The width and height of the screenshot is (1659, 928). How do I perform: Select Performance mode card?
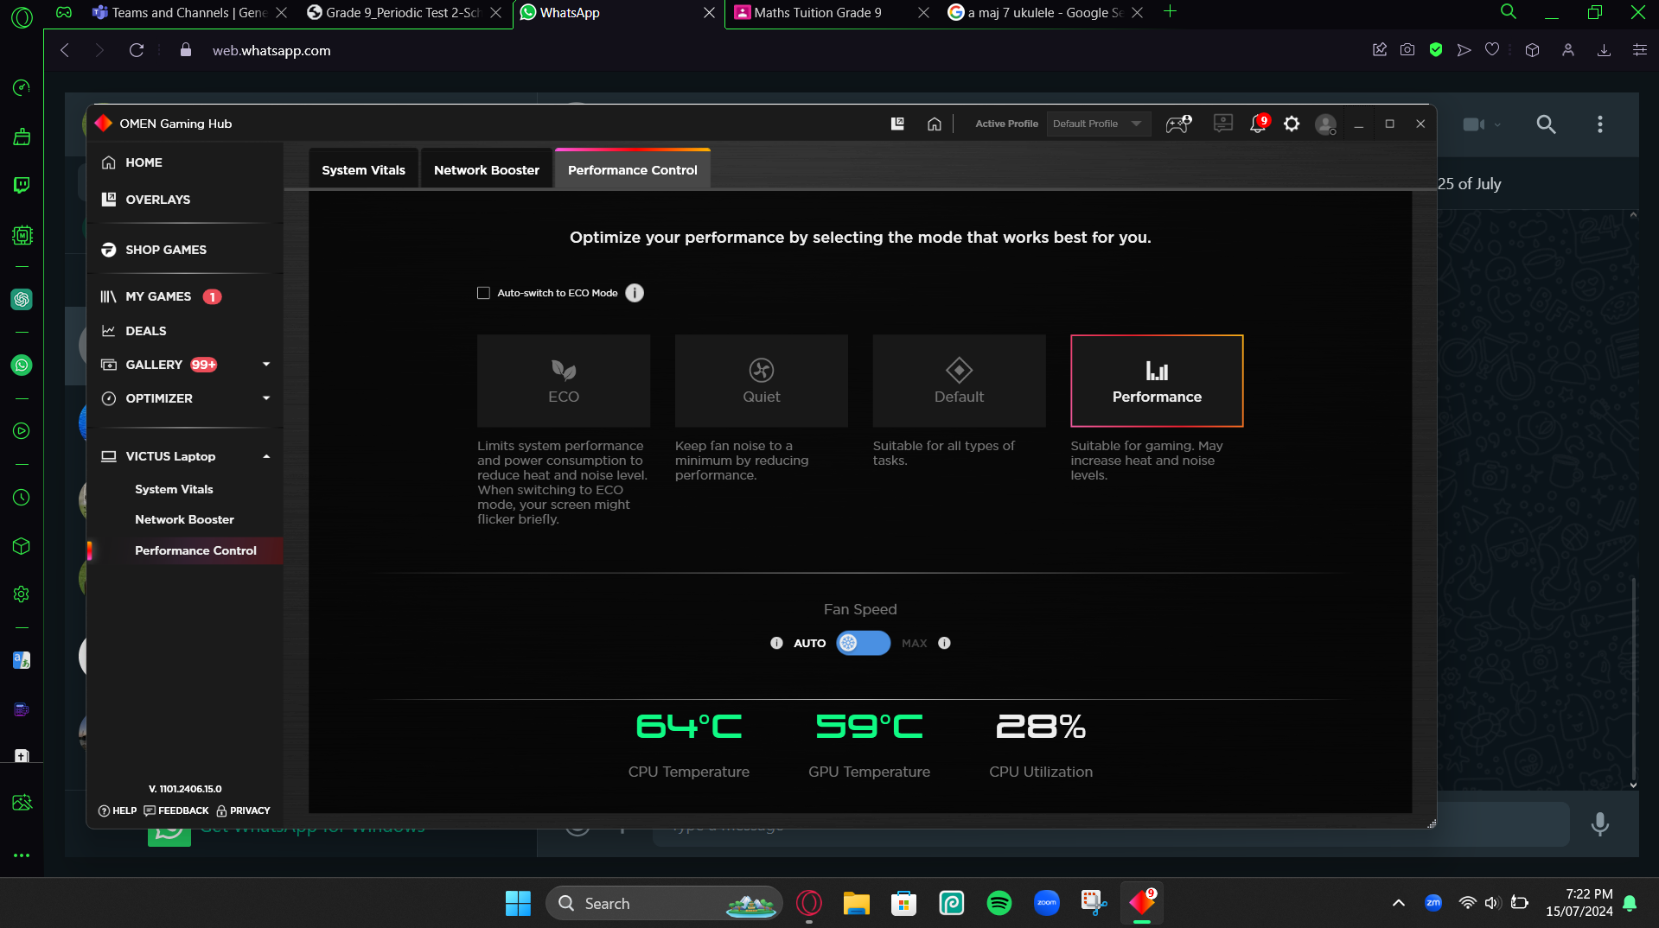coord(1157,381)
